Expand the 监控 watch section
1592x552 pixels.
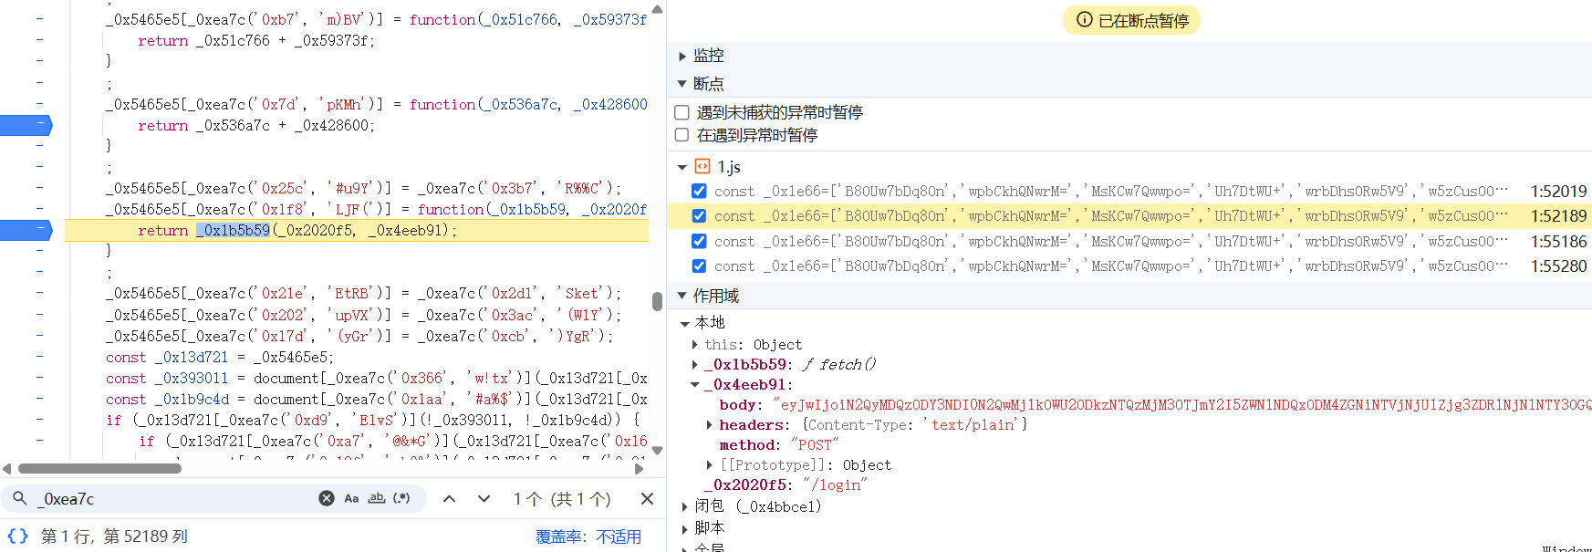(682, 56)
